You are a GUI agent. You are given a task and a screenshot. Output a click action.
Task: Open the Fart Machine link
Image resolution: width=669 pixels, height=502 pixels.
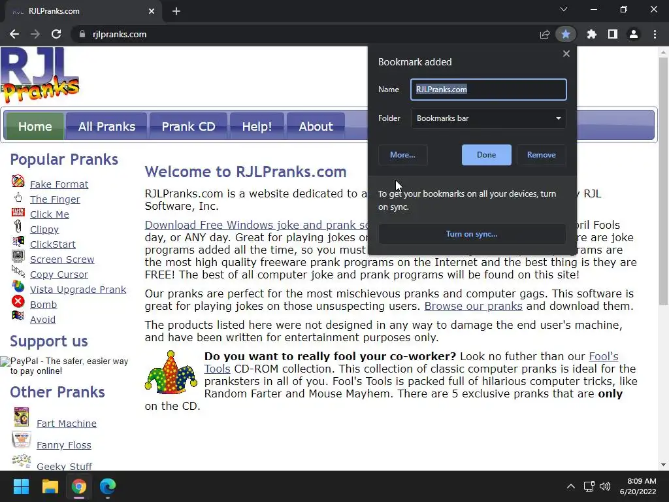click(x=67, y=424)
